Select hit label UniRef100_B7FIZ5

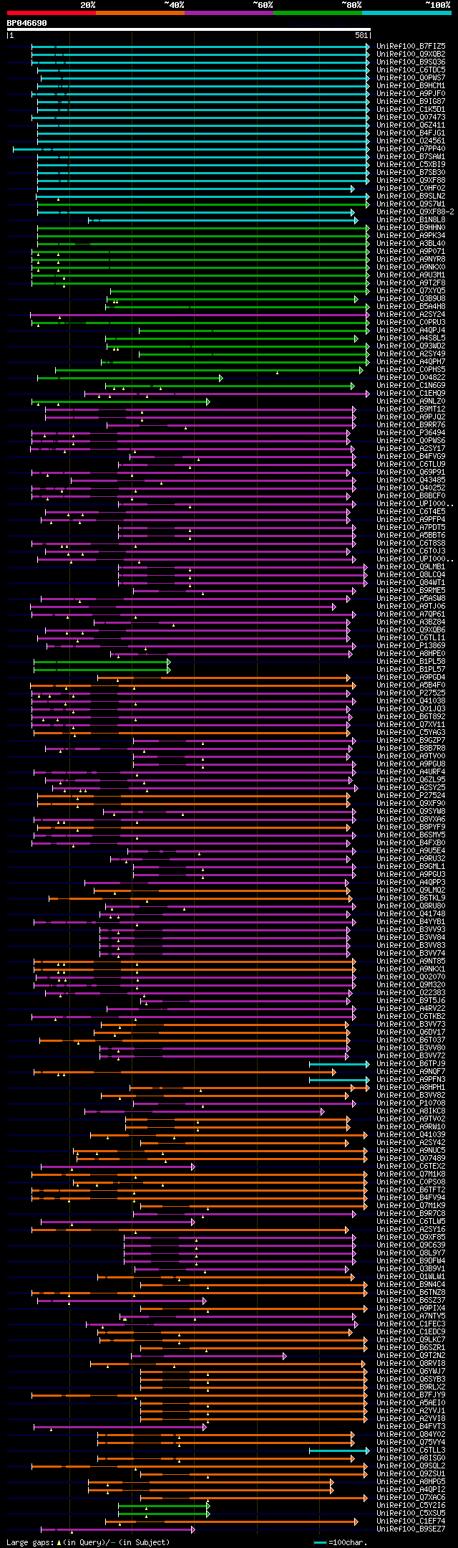tap(411, 46)
